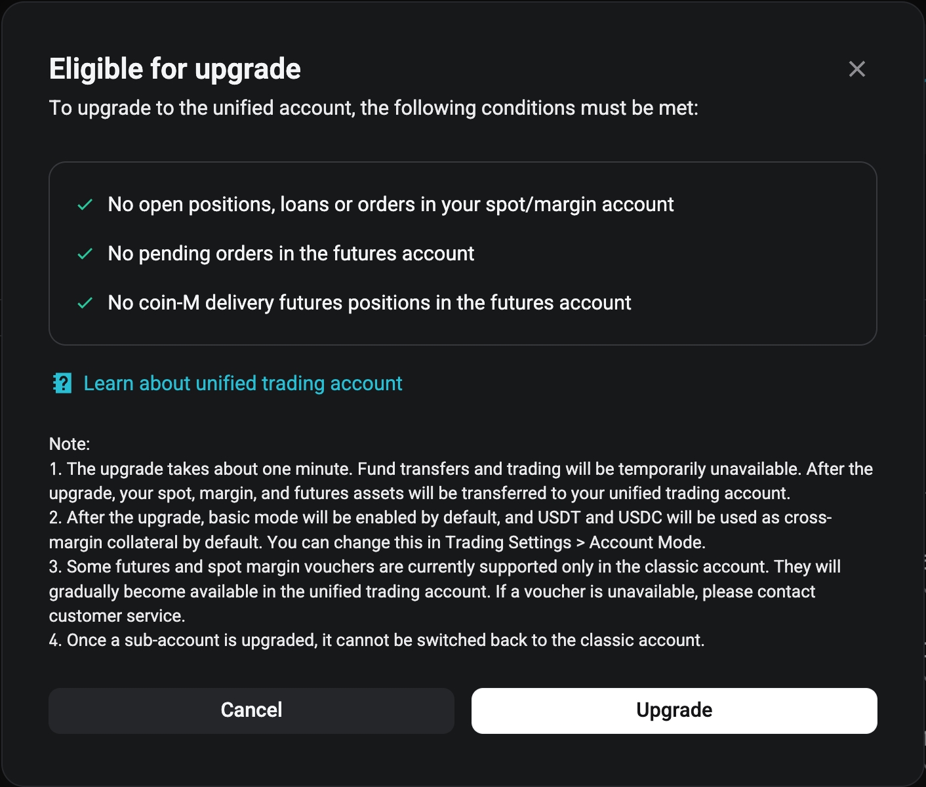926x787 pixels.
Task: Click the 'Eligible for upgrade' heading
Action: coord(175,69)
